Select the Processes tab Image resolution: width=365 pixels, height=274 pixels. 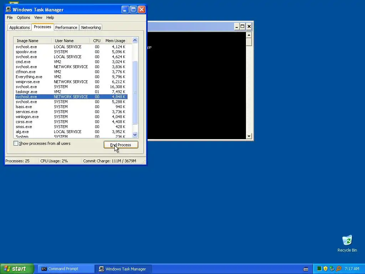tap(42, 27)
